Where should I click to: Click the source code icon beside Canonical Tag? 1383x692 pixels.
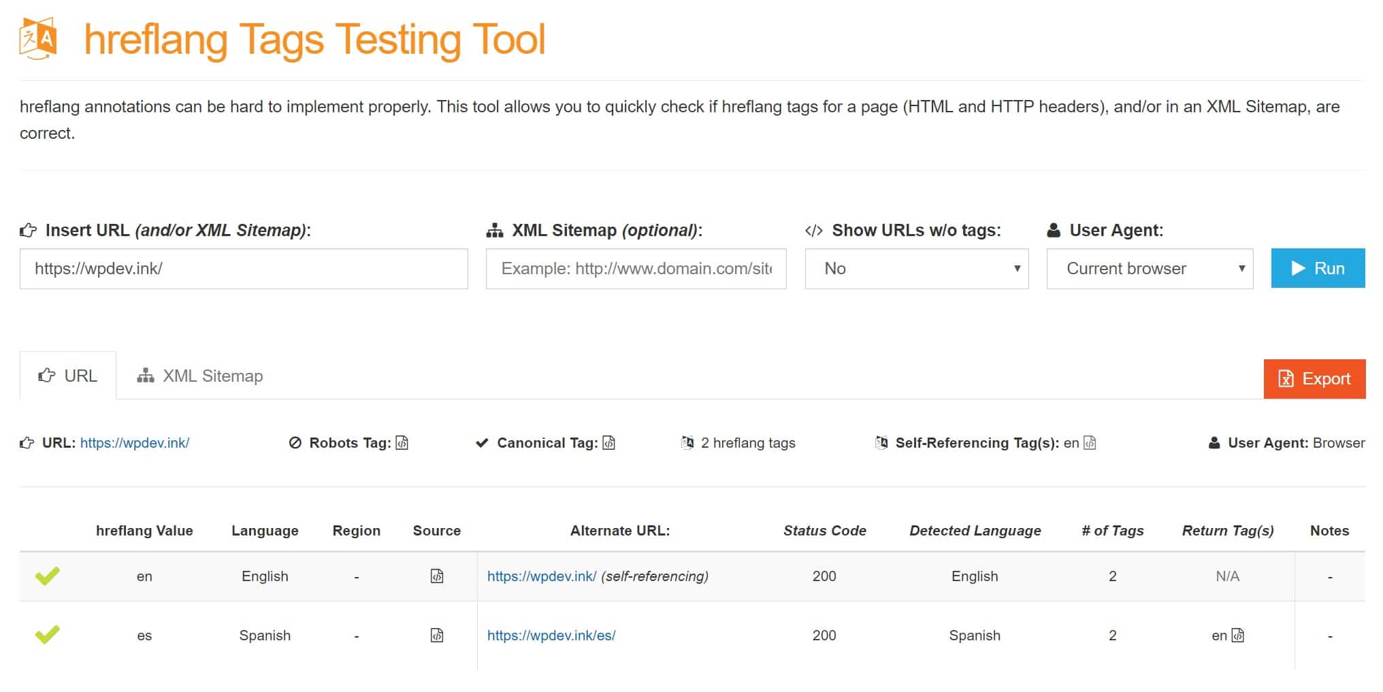click(609, 443)
